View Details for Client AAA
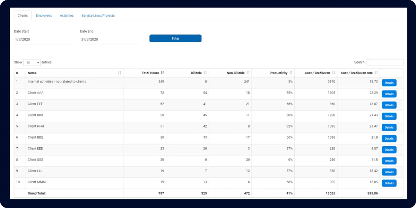This screenshot has width=416, height=208. coord(389,94)
